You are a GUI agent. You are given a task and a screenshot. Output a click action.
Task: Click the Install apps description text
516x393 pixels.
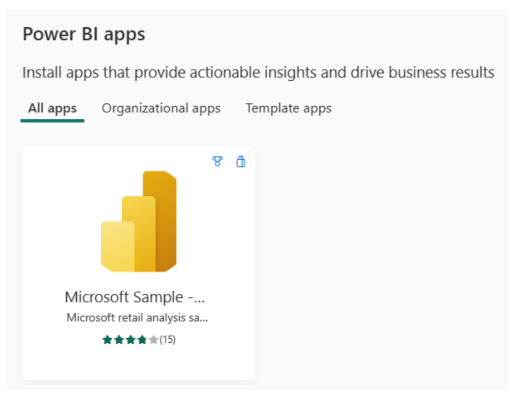point(258,72)
